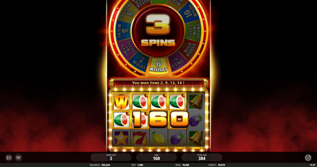Viewport: 317px width, 167px height.
Task: Click the Total Win display
Action: pyautogui.click(x=202, y=157)
